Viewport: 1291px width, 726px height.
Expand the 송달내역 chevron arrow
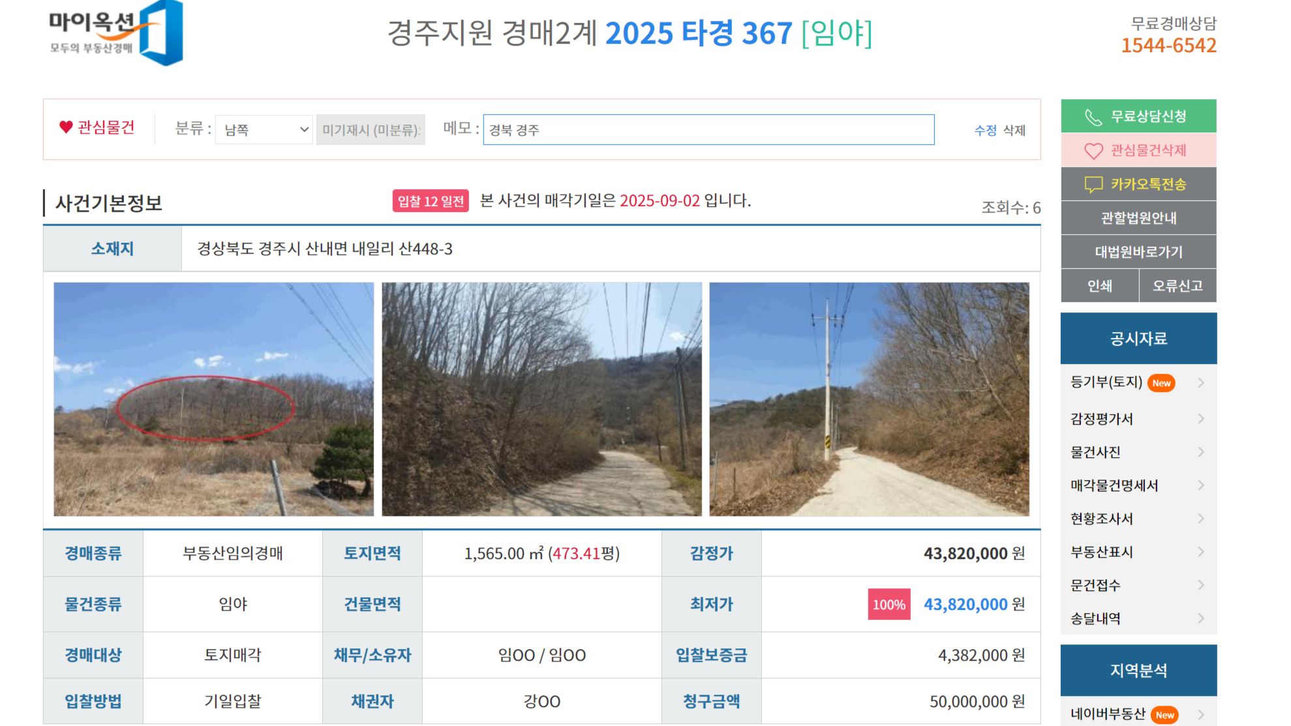point(1201,618)
